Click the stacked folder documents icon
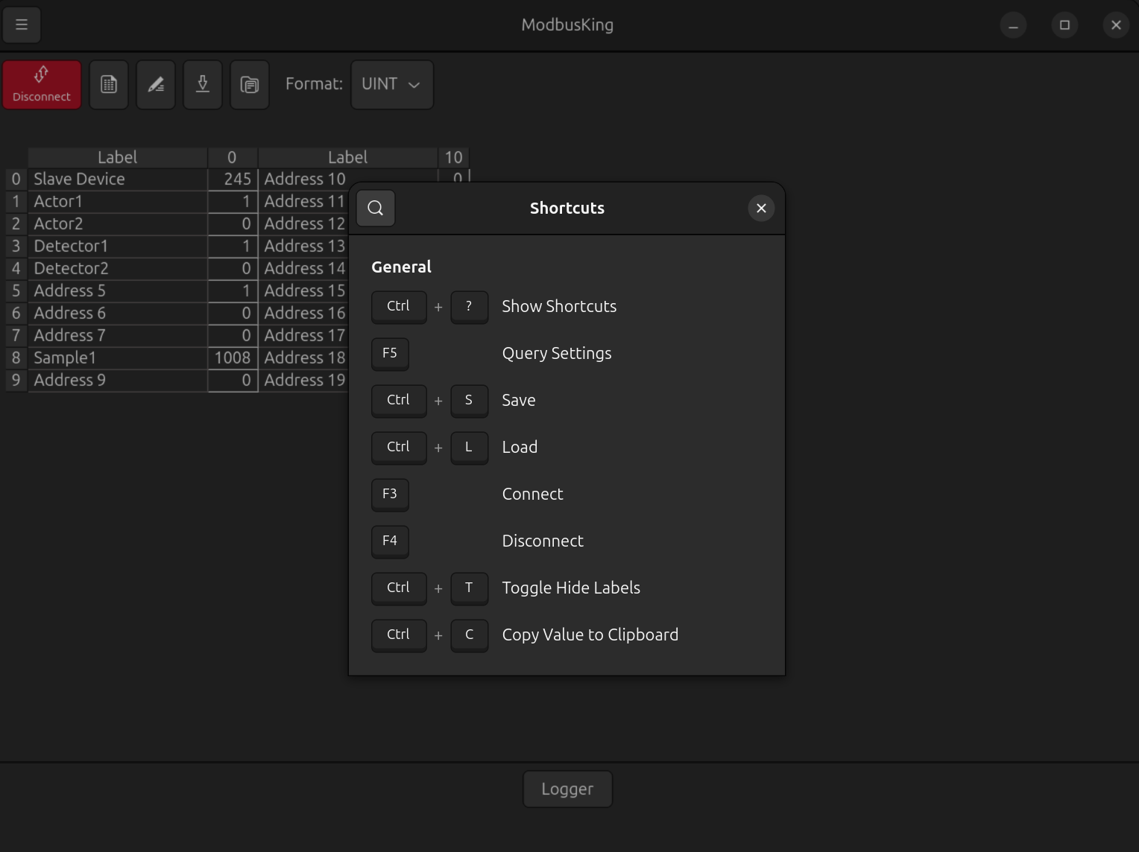 pos(250,85)
